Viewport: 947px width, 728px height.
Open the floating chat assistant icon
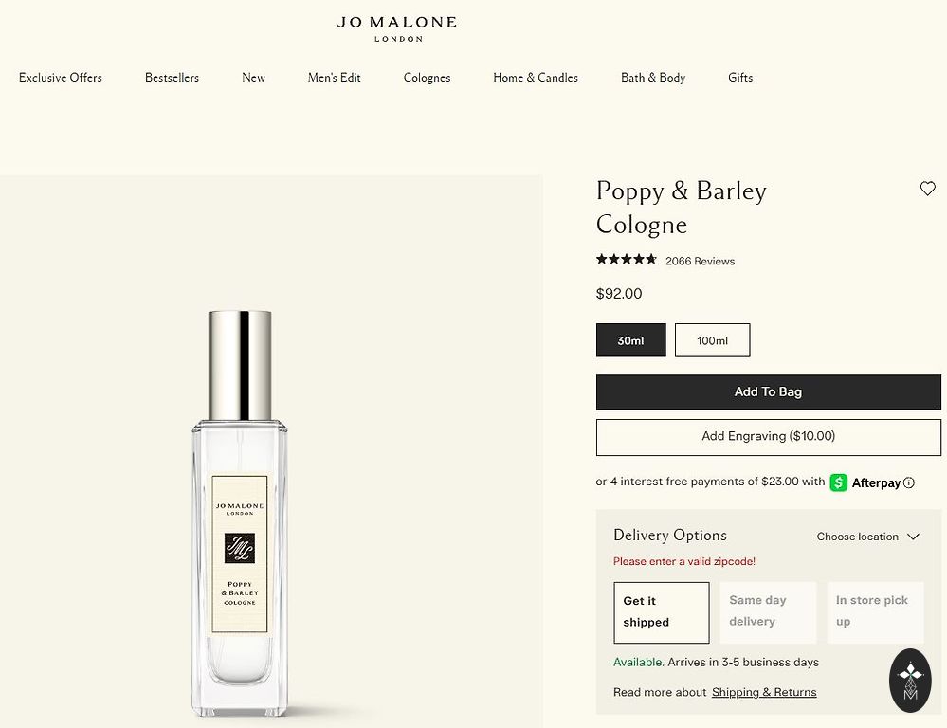coord(910,680)
